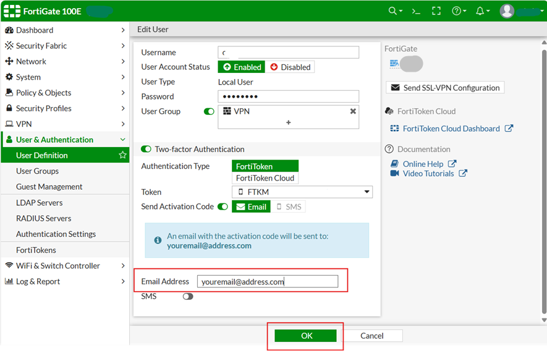Add a user group with plus icon
The width and height of the screenshot is (547, 353).
pyautogui.click(x=289, y=122)
